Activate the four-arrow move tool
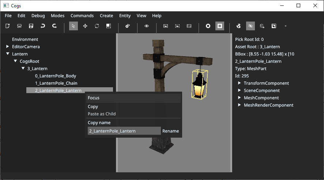The image size is (324, 180). pos(85,26)
